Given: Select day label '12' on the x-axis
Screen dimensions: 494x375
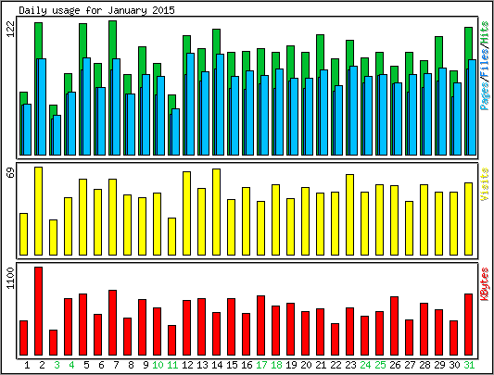Looking at the screenshot, I should coord(187,365).
